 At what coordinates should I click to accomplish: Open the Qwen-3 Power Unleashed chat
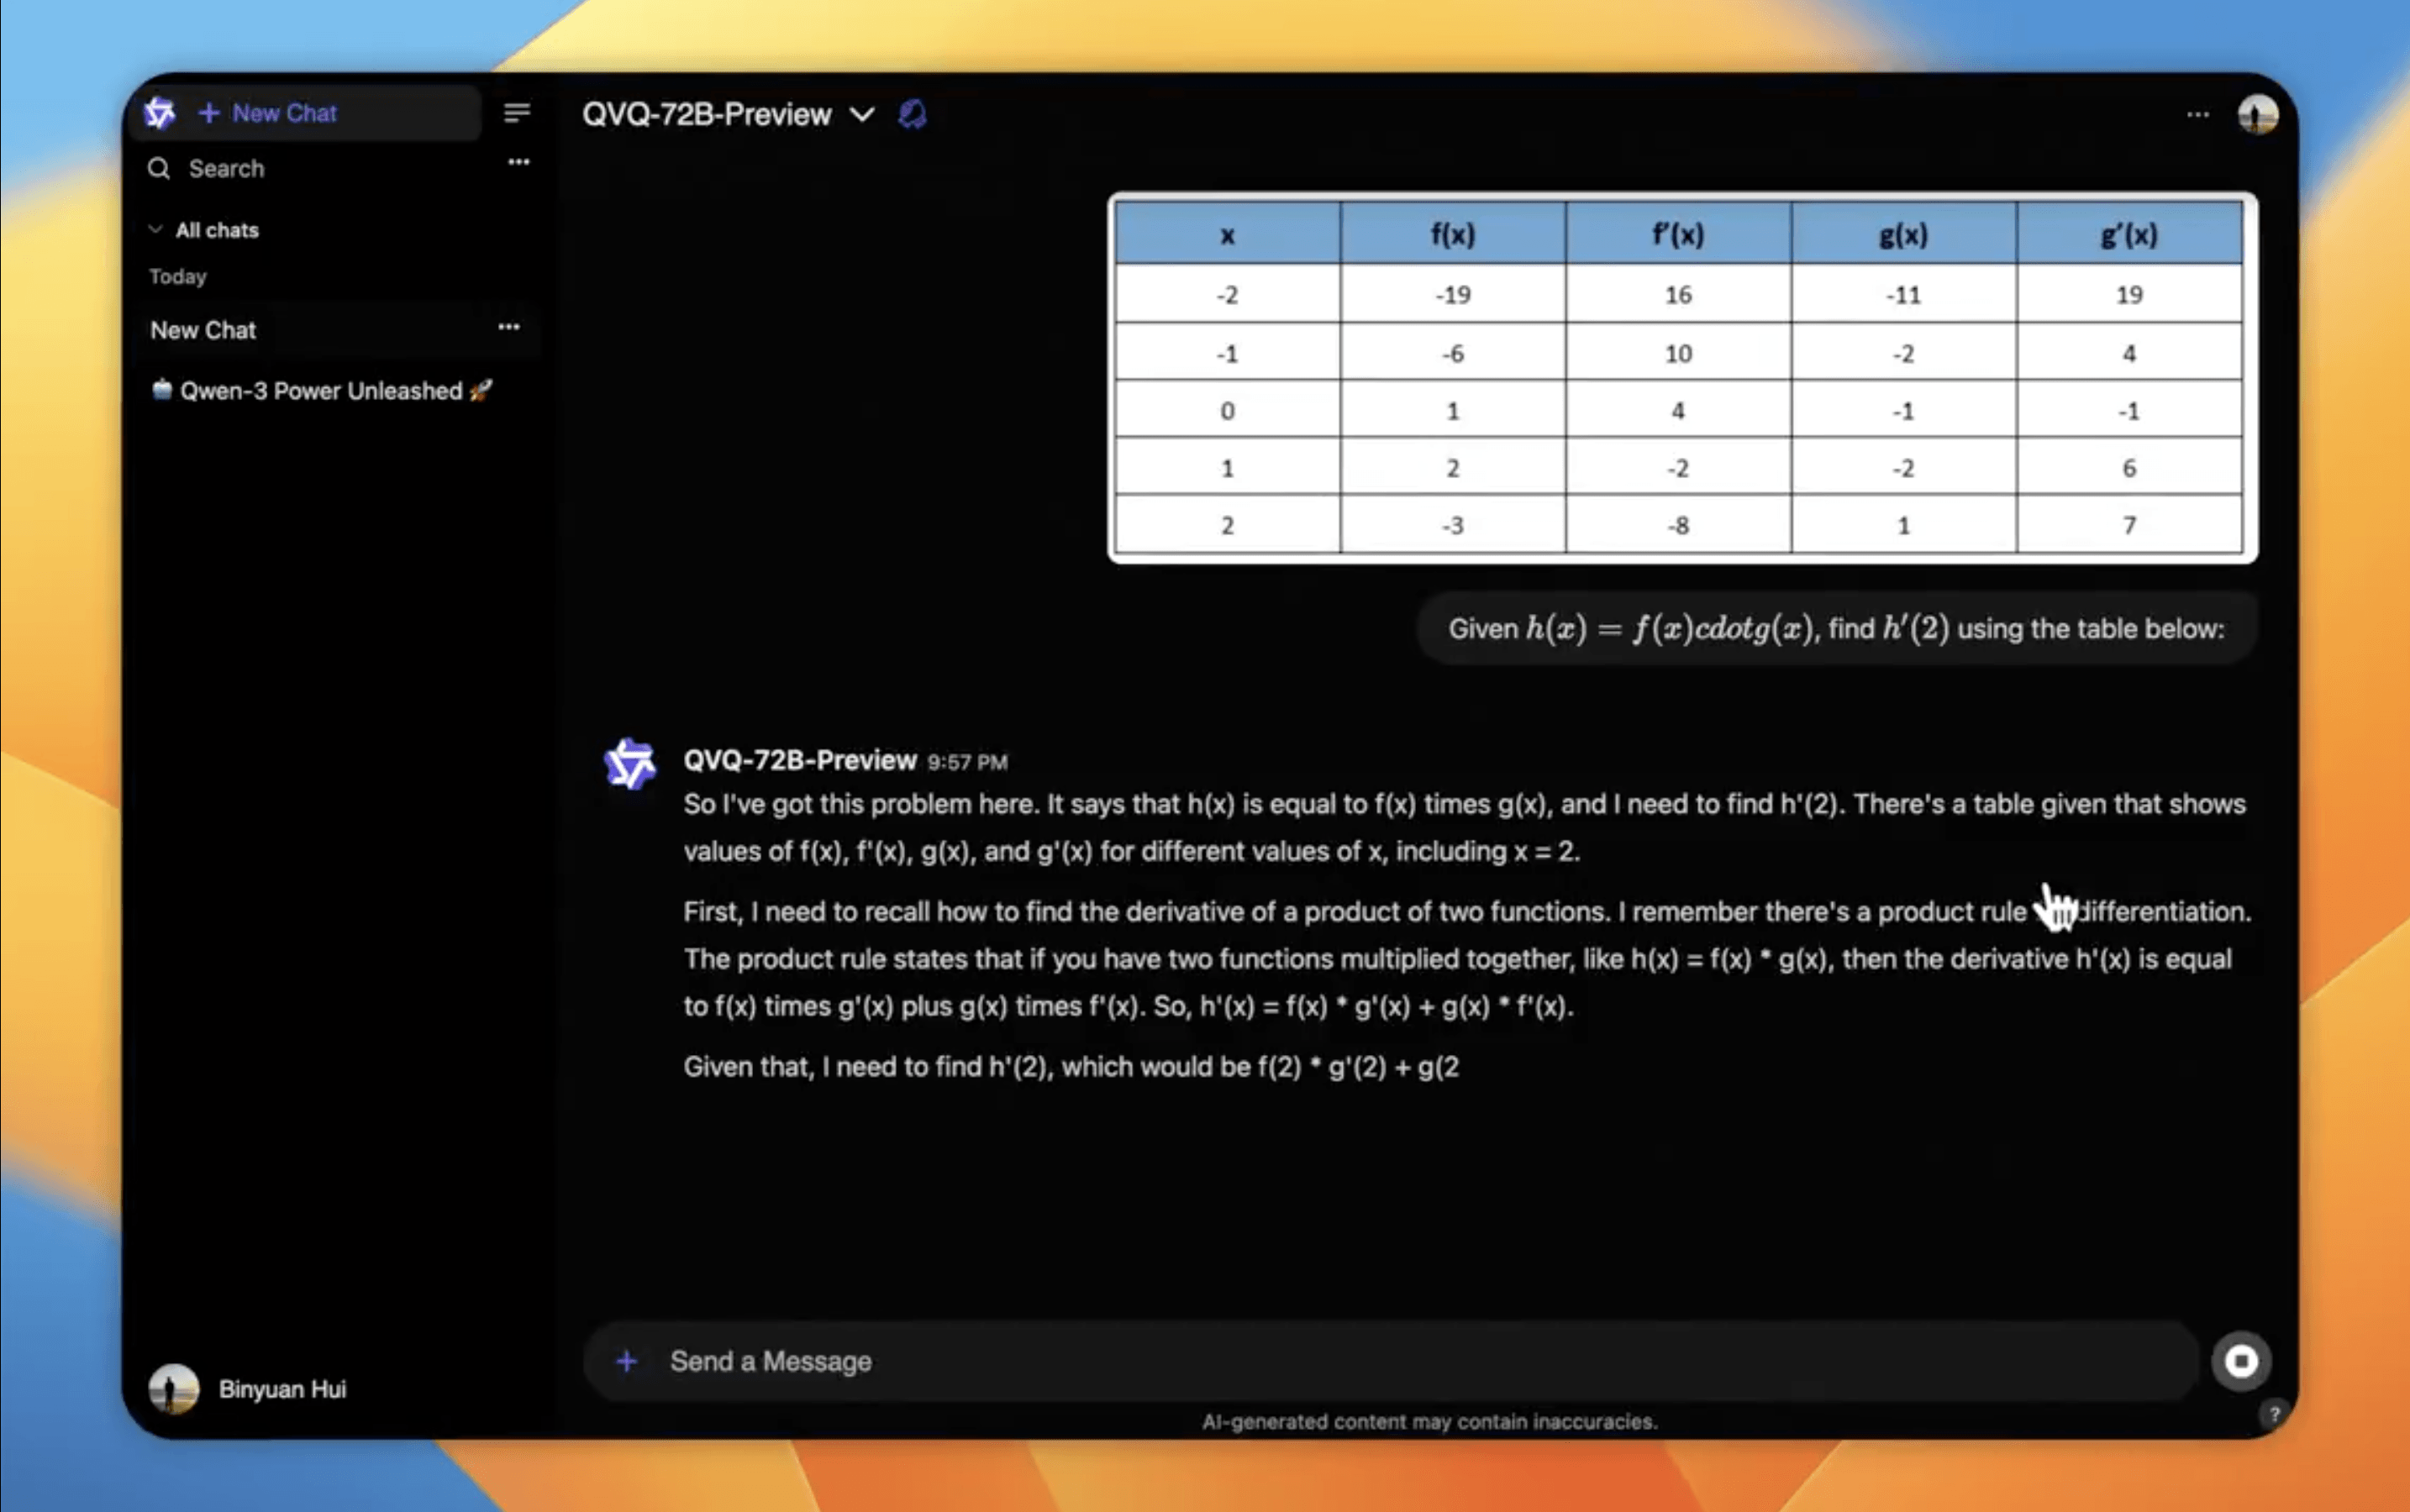(x=320, y=391)
